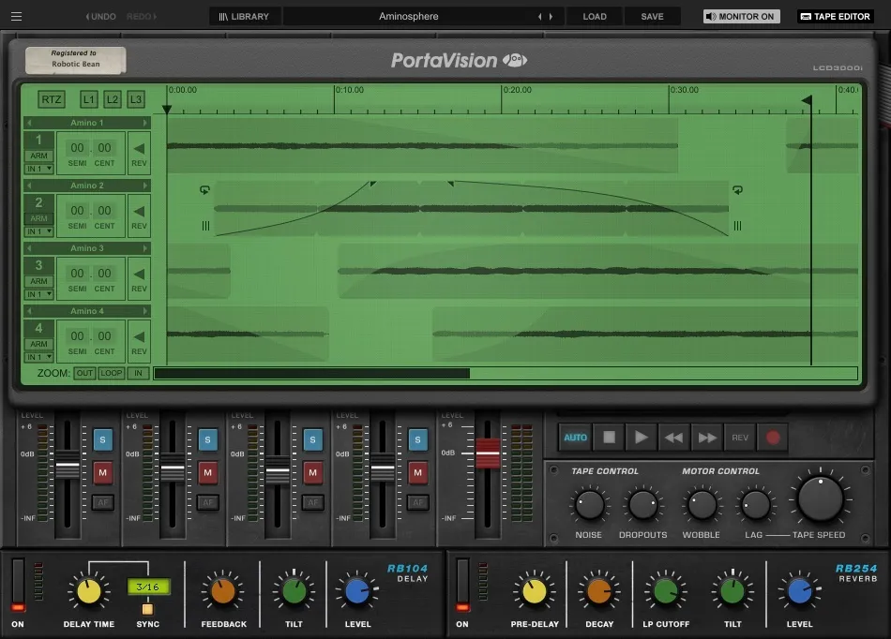891x639 pixels.
Task: Click the right loop icon on track 2
Action: (x=737, y=190)
